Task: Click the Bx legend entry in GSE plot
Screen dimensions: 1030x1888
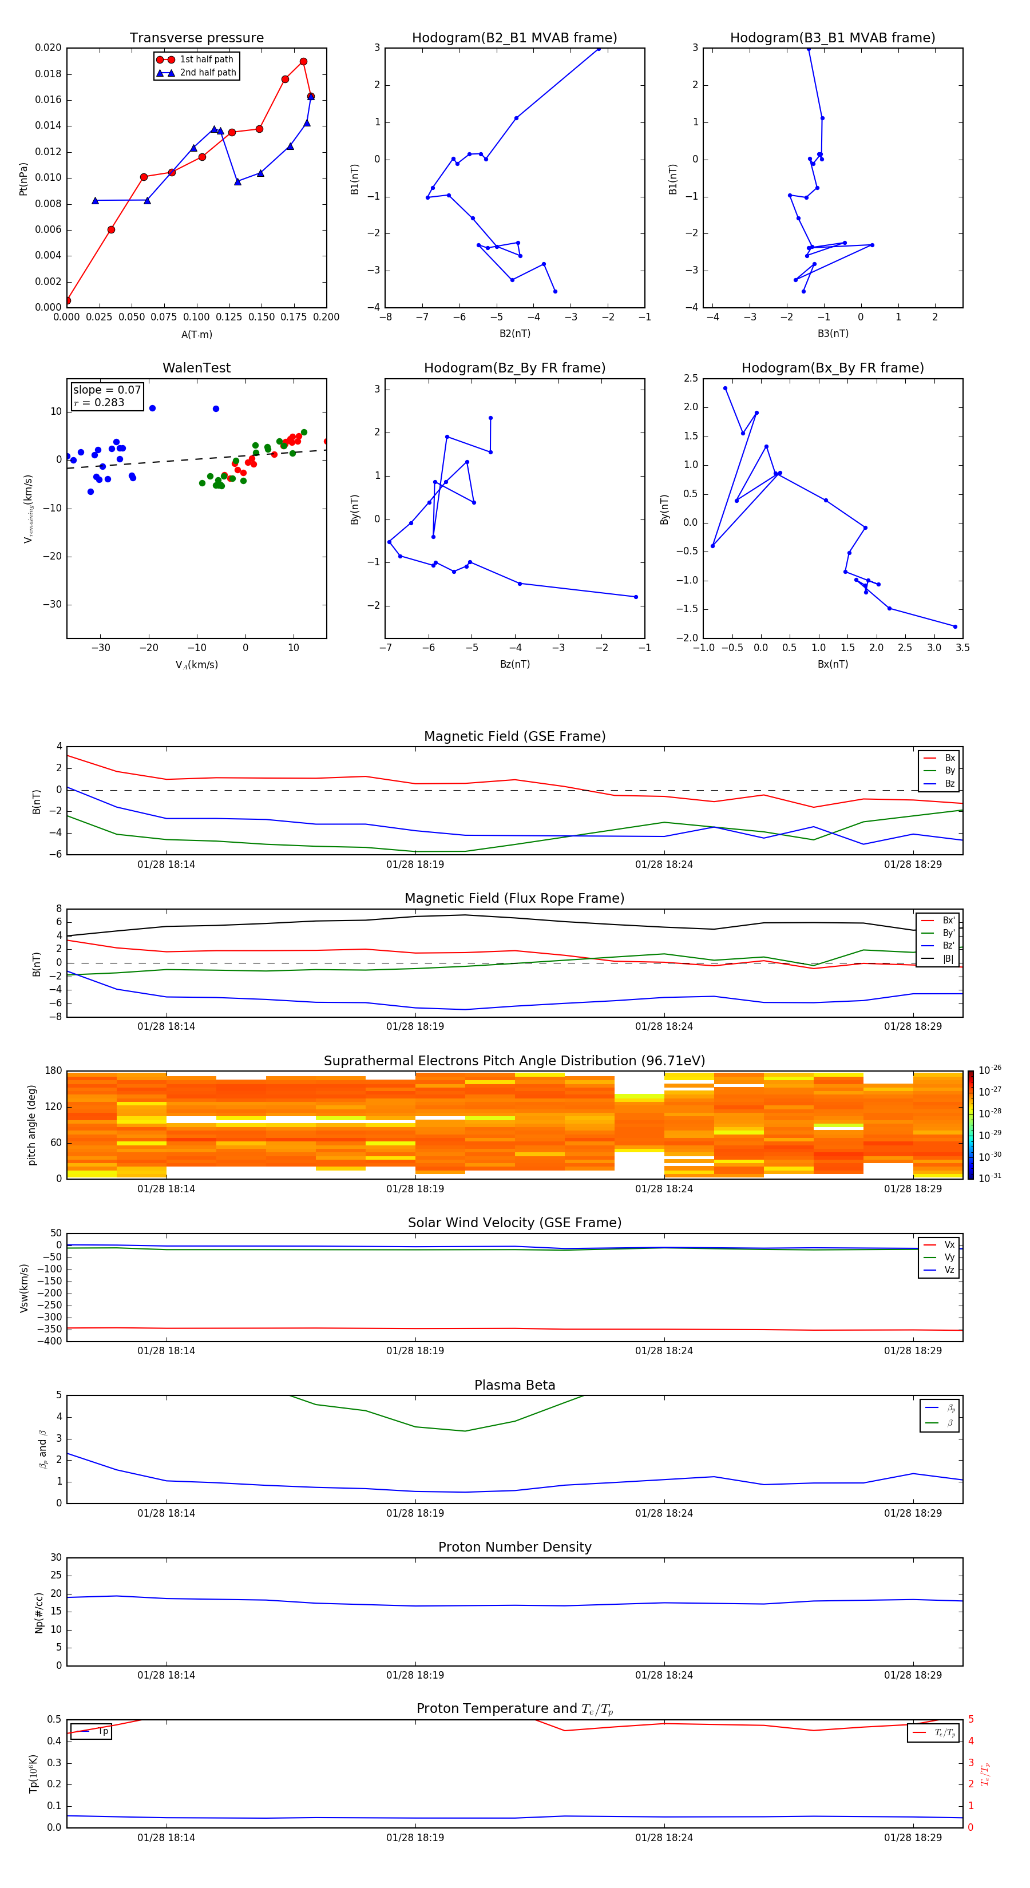Action: click(939, 758)
